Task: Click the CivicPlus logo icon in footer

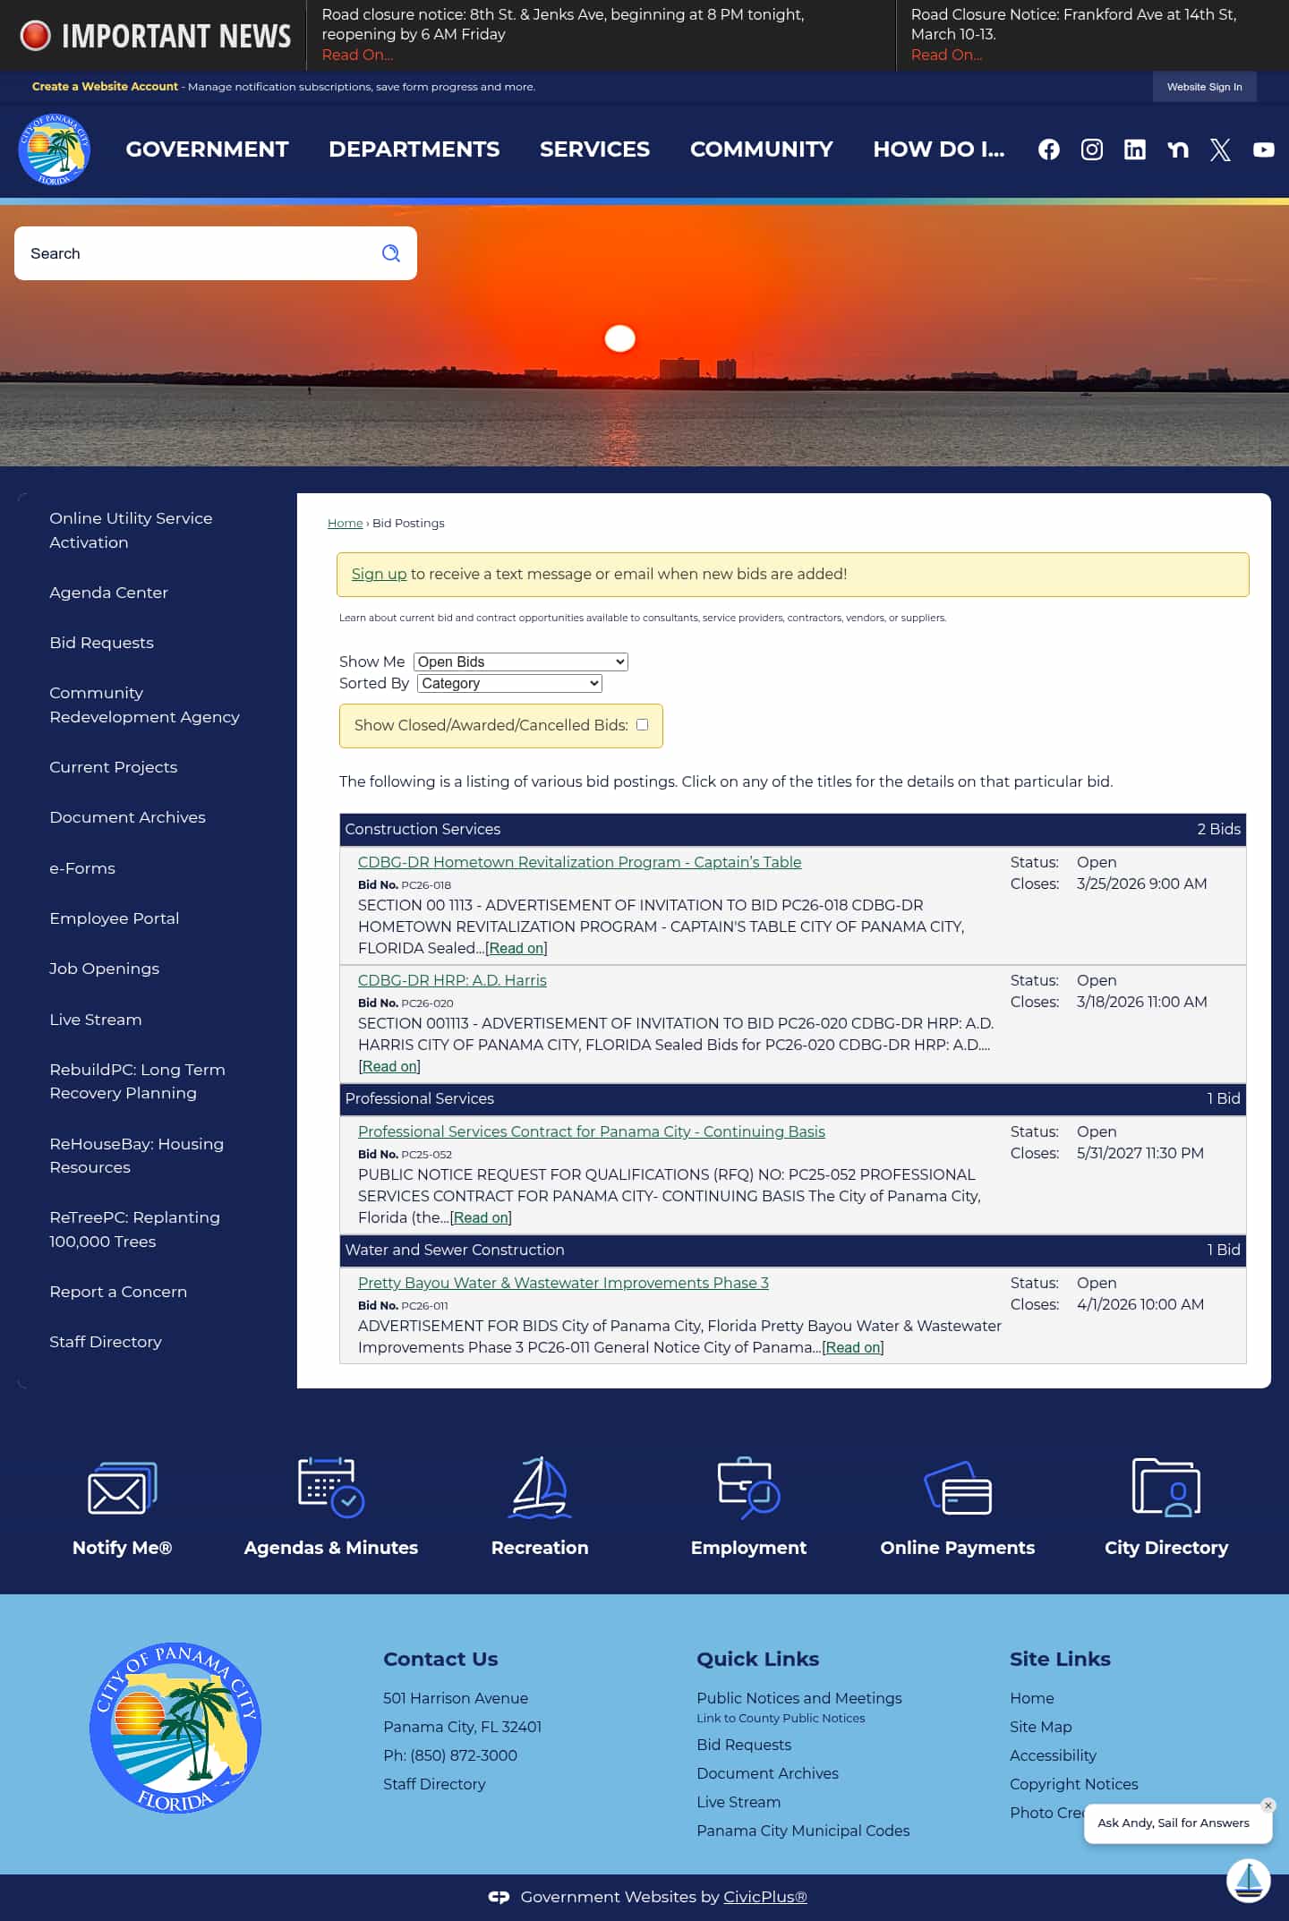Action: coord(499,1897)
